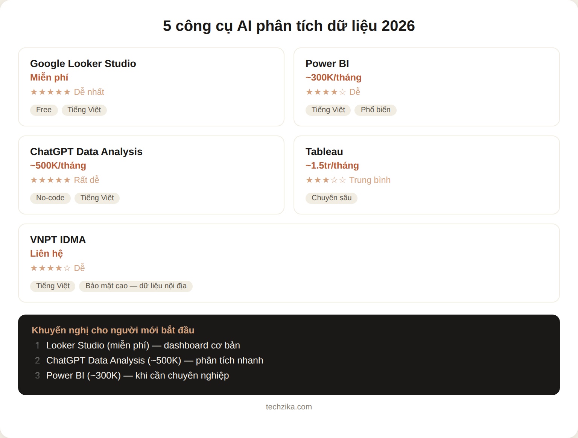Click recommendation 'ChatGPT Data Analysis (~500K) — phân tích nhanh'
578x438 pixels.
tap(155, 360)
